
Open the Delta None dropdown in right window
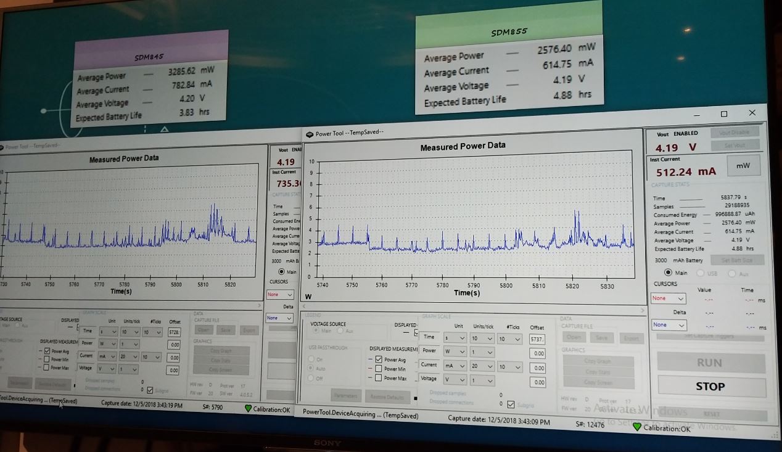668,324
